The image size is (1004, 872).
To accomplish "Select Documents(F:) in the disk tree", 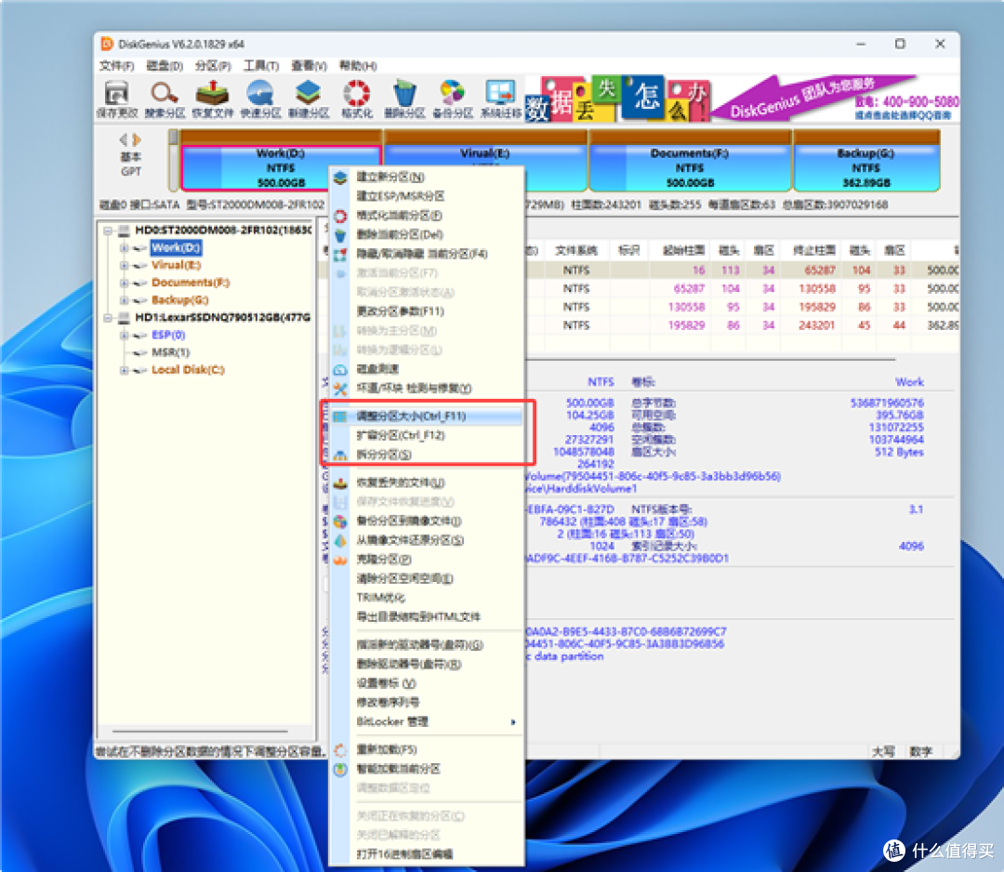I will point(191,283).
